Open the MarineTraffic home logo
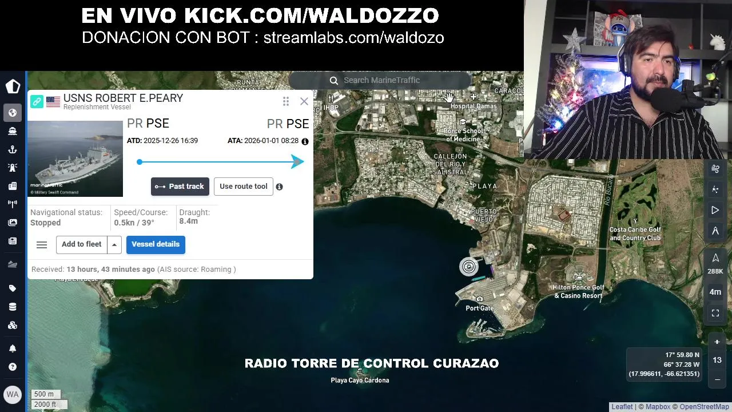Screen dimensions: 732x412 (13, 86)
